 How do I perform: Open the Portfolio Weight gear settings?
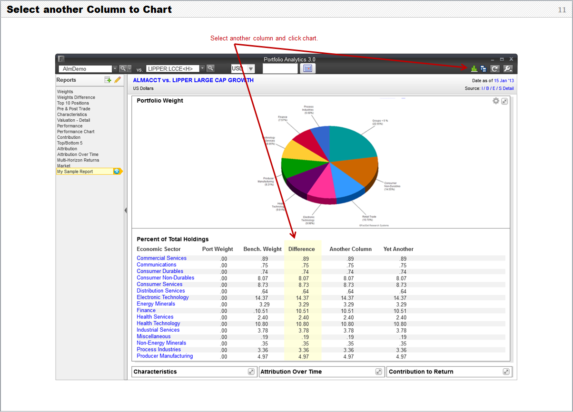point(496,101)
